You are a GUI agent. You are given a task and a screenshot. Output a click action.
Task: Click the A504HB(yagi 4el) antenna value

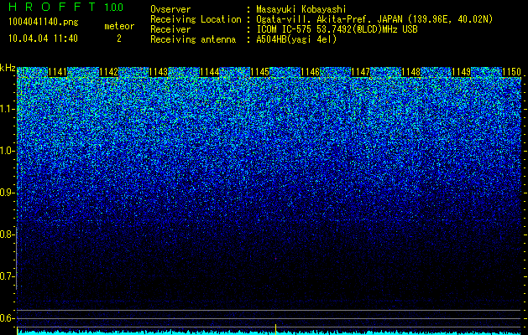point(296,39)
